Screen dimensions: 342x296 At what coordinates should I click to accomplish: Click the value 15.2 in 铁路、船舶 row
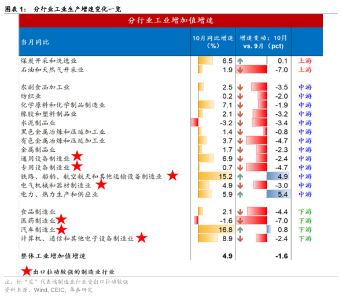tap(226, 177)
